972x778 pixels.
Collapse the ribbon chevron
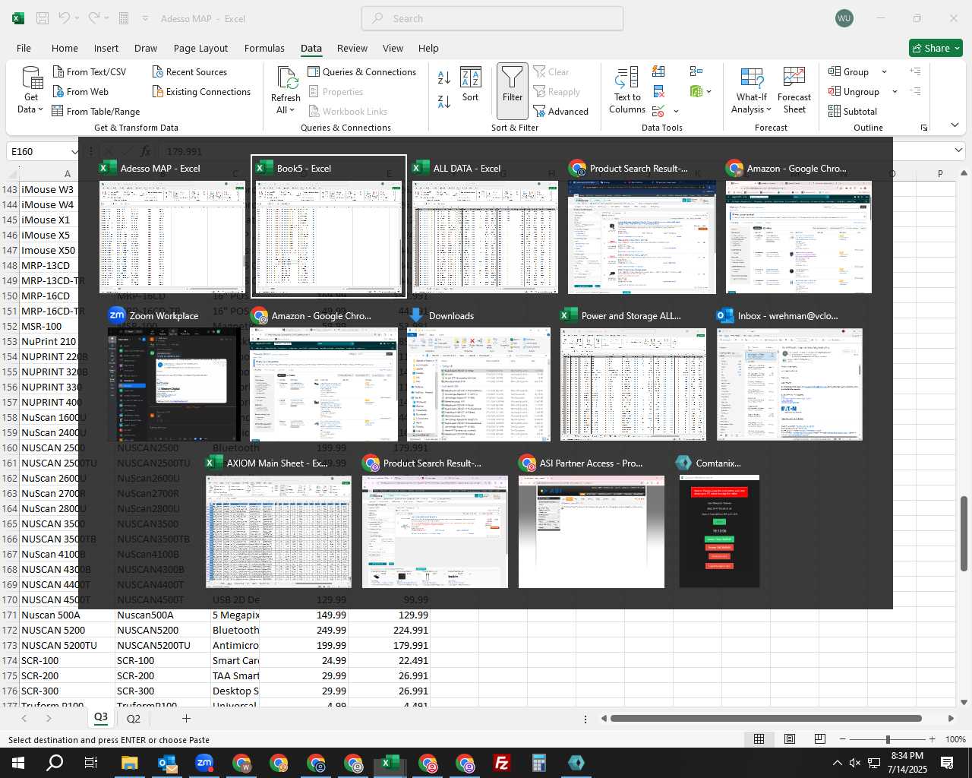point(955,125)
